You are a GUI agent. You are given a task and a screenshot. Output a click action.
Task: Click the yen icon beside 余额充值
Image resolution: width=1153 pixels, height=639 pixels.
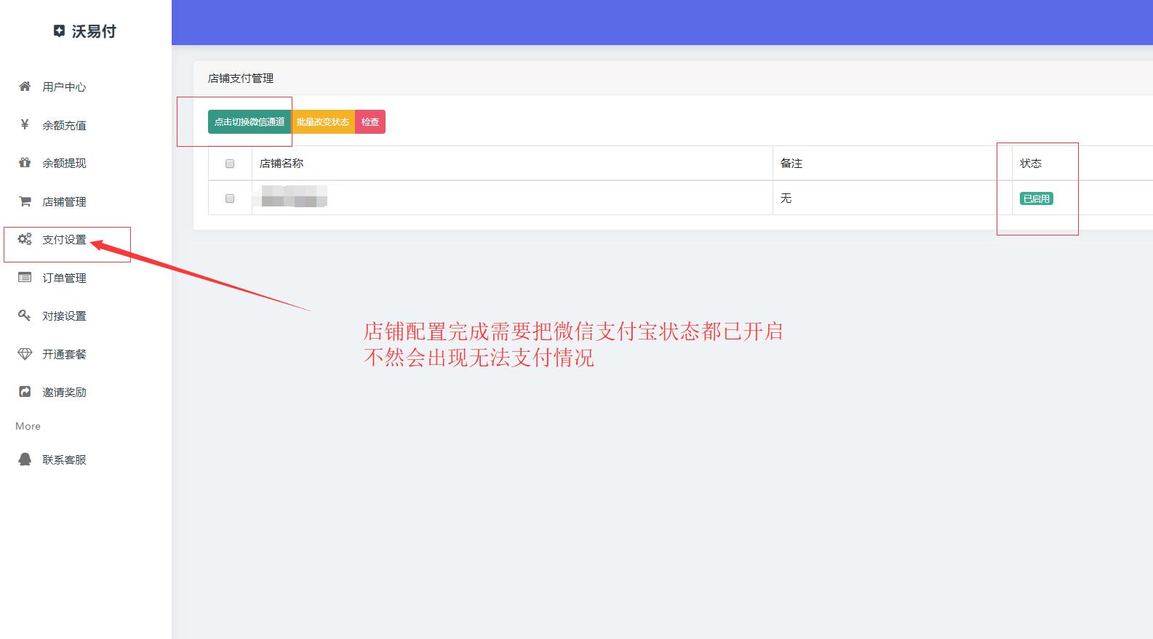point(25,124)
